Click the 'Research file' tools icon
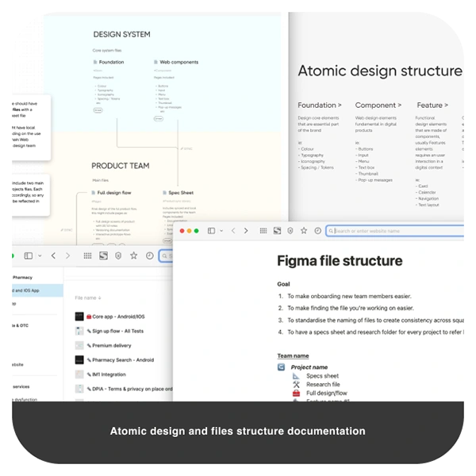Viewport: 476px width, 476px height. click(296, 384)
